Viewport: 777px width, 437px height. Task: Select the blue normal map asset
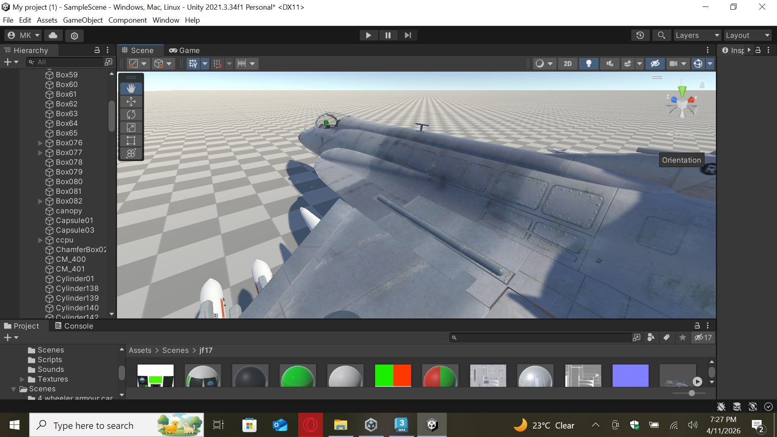[x=631, y=375]
